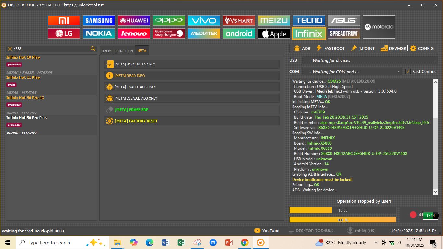This screenshot has height=249, width=443.
Task: Switch to the FUNCTION tab
Action: point(124,51)
